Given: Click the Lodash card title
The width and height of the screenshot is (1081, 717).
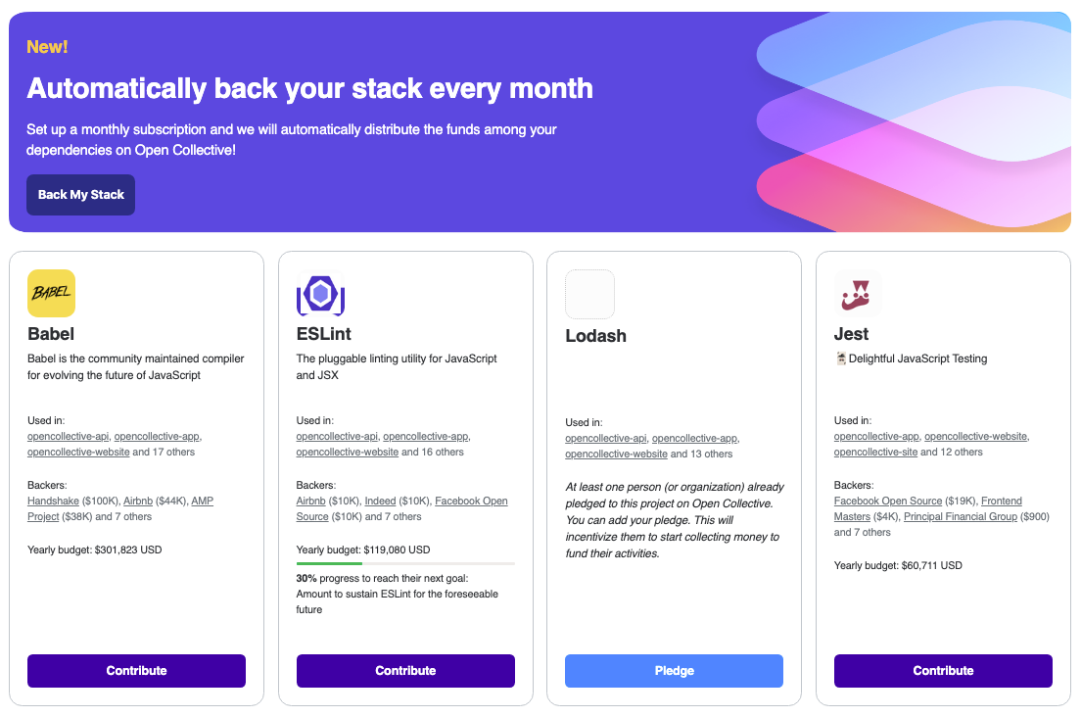Looking at the screenshot, I should point(595,336).
